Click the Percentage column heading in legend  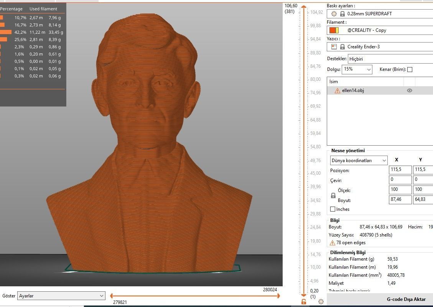[11, 9]
